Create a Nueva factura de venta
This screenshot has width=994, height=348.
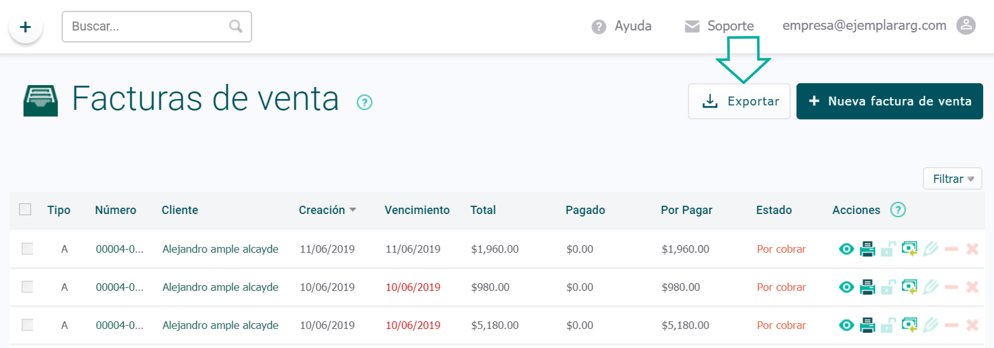click(x=889, y=101)
